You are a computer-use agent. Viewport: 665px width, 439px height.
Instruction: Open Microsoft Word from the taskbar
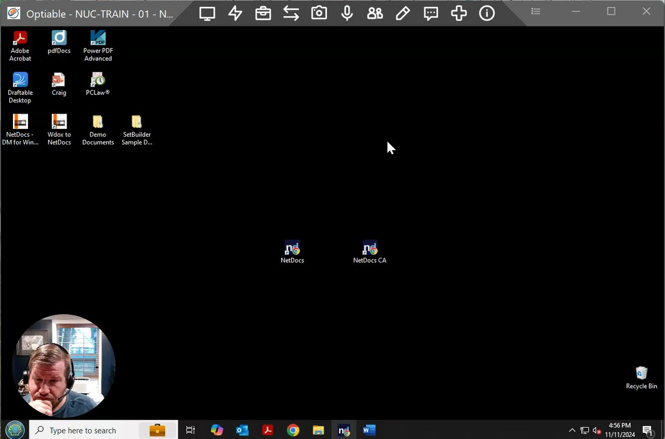point(369,430)
